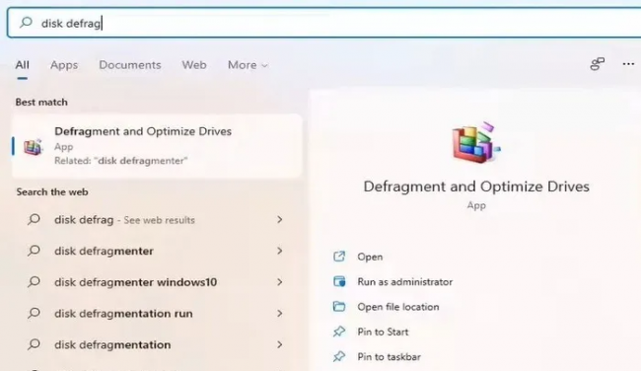This screenshot has width=641, height=371.
Task: Click magnifier beside 'disk defragmenter windows10'
Action: click(x=34, y=282)
